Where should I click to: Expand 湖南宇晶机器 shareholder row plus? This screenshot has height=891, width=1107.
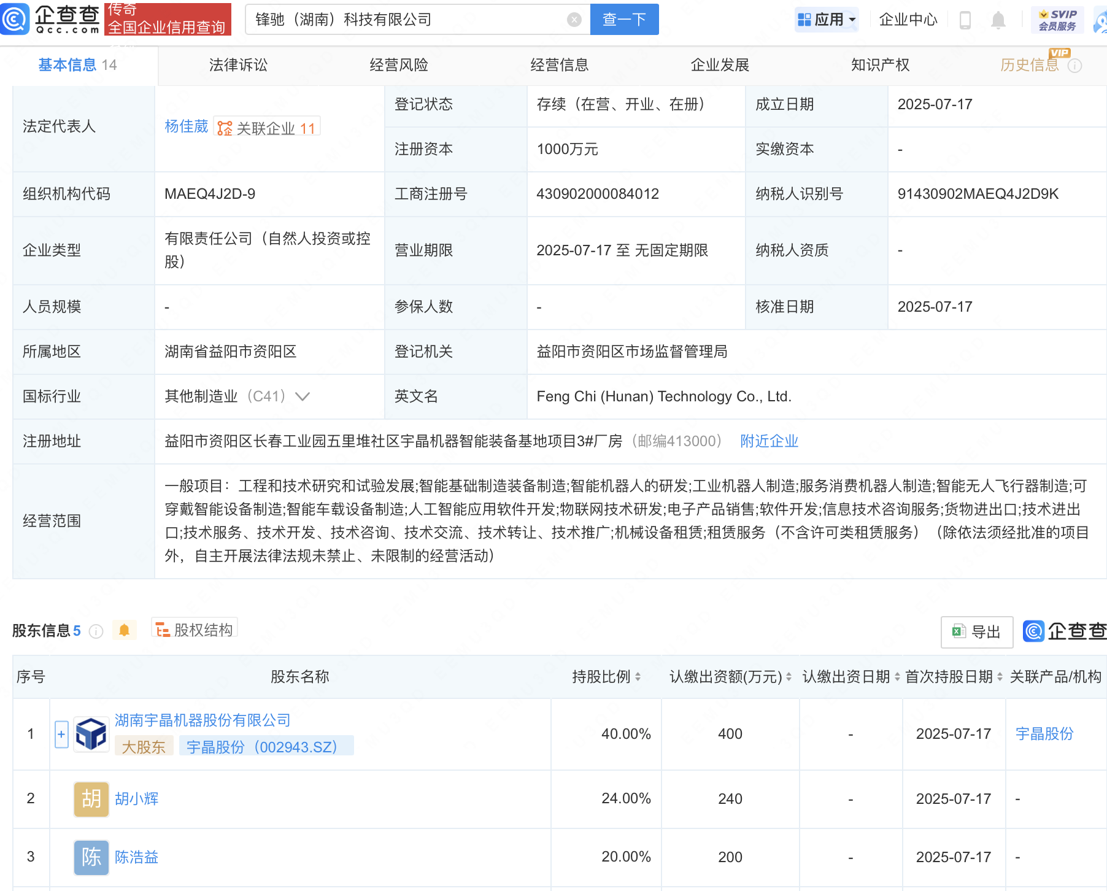(x=61, y=734)
